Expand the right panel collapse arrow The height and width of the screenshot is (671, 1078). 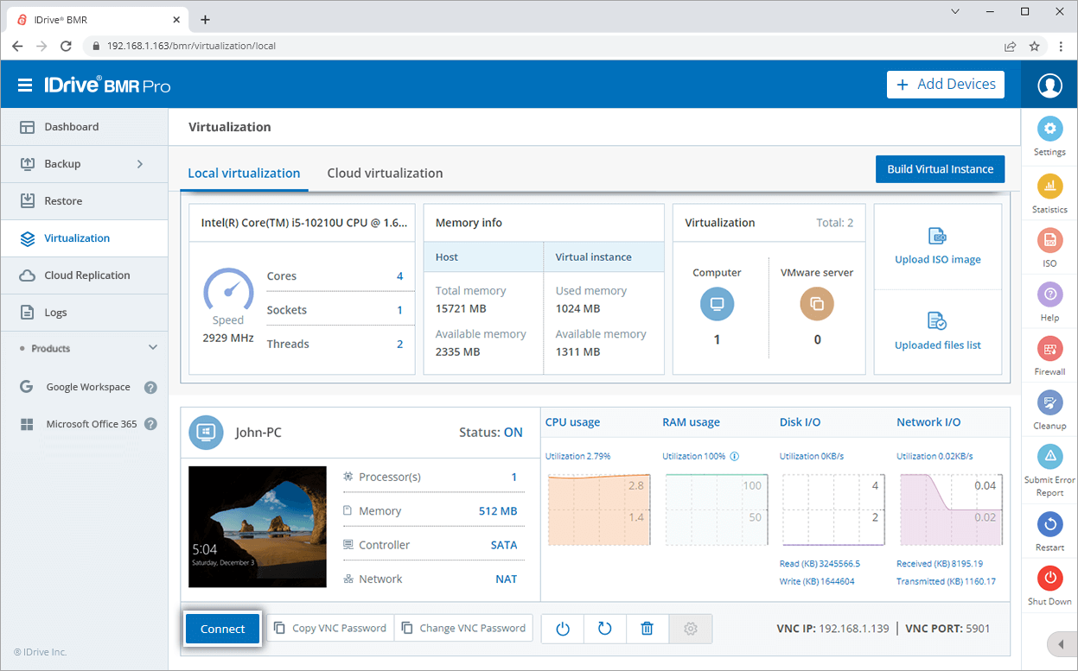1062,644
